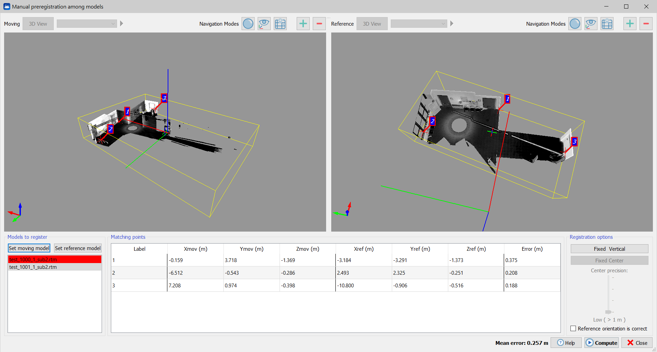Click green plus icon in Moving panel
Screen dimensions: 657x352
[x=303, y=24]
